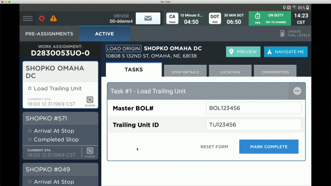This screenshot has width=331, height=186.
Task: Click the 10 Minute S... timer 04:50
Action: [x=191, y=19]
